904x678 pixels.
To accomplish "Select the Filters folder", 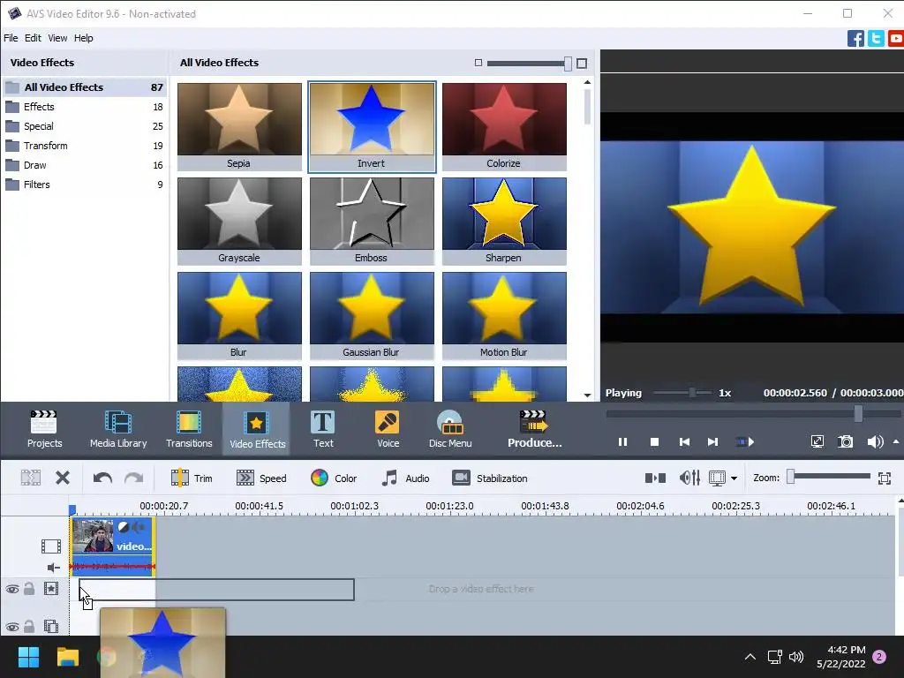I will coord(85,185).
